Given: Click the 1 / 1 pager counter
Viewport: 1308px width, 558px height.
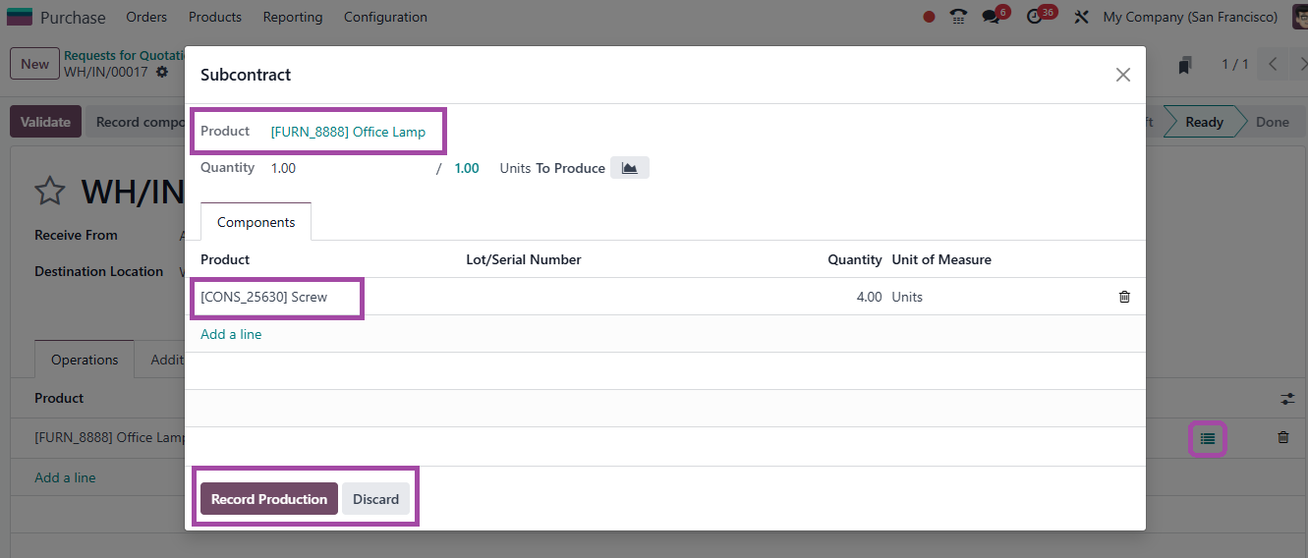Looking at the screenshot, I should click(x=1235, y=65).
